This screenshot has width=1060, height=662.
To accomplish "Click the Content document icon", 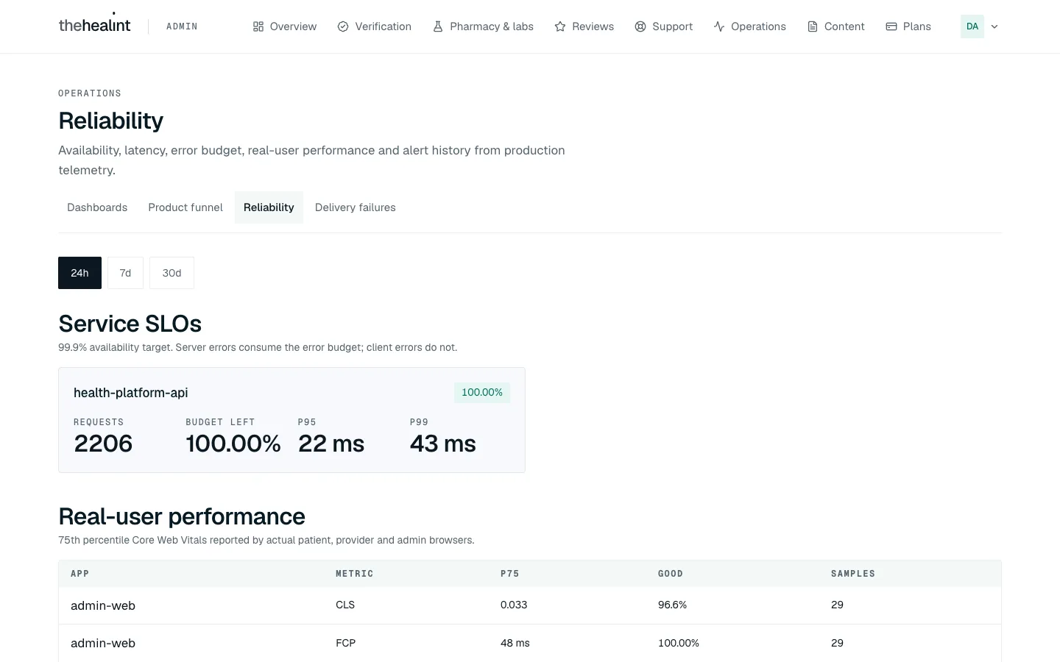I will 813,26.
